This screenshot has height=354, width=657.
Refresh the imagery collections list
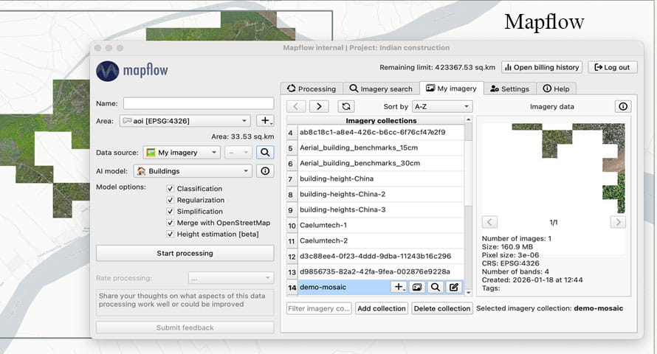(346, 106)
